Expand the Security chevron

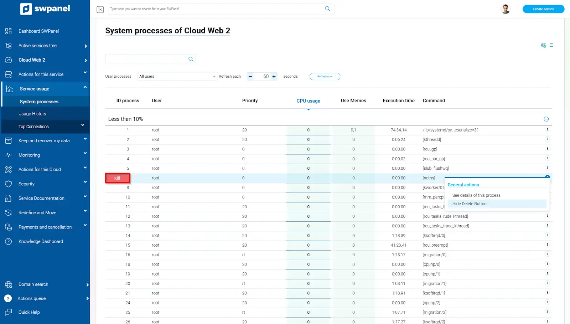point(85,182)
